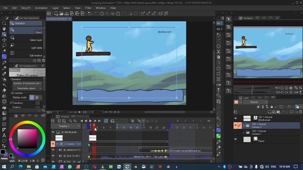Screen dimensions: 303x170
Task: Open the Selectable object dropdown
Action: pyautogui.click(x=27, y=88)
